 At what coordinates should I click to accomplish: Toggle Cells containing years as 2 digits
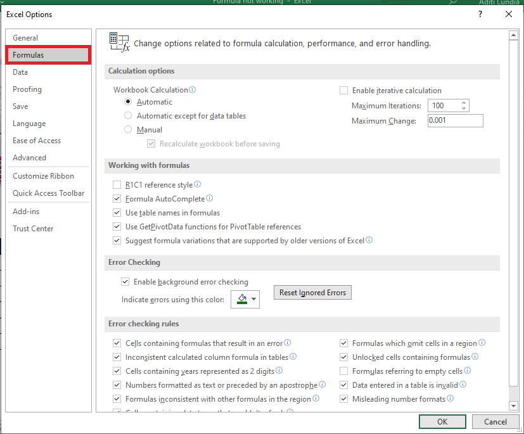pos(117,371)
